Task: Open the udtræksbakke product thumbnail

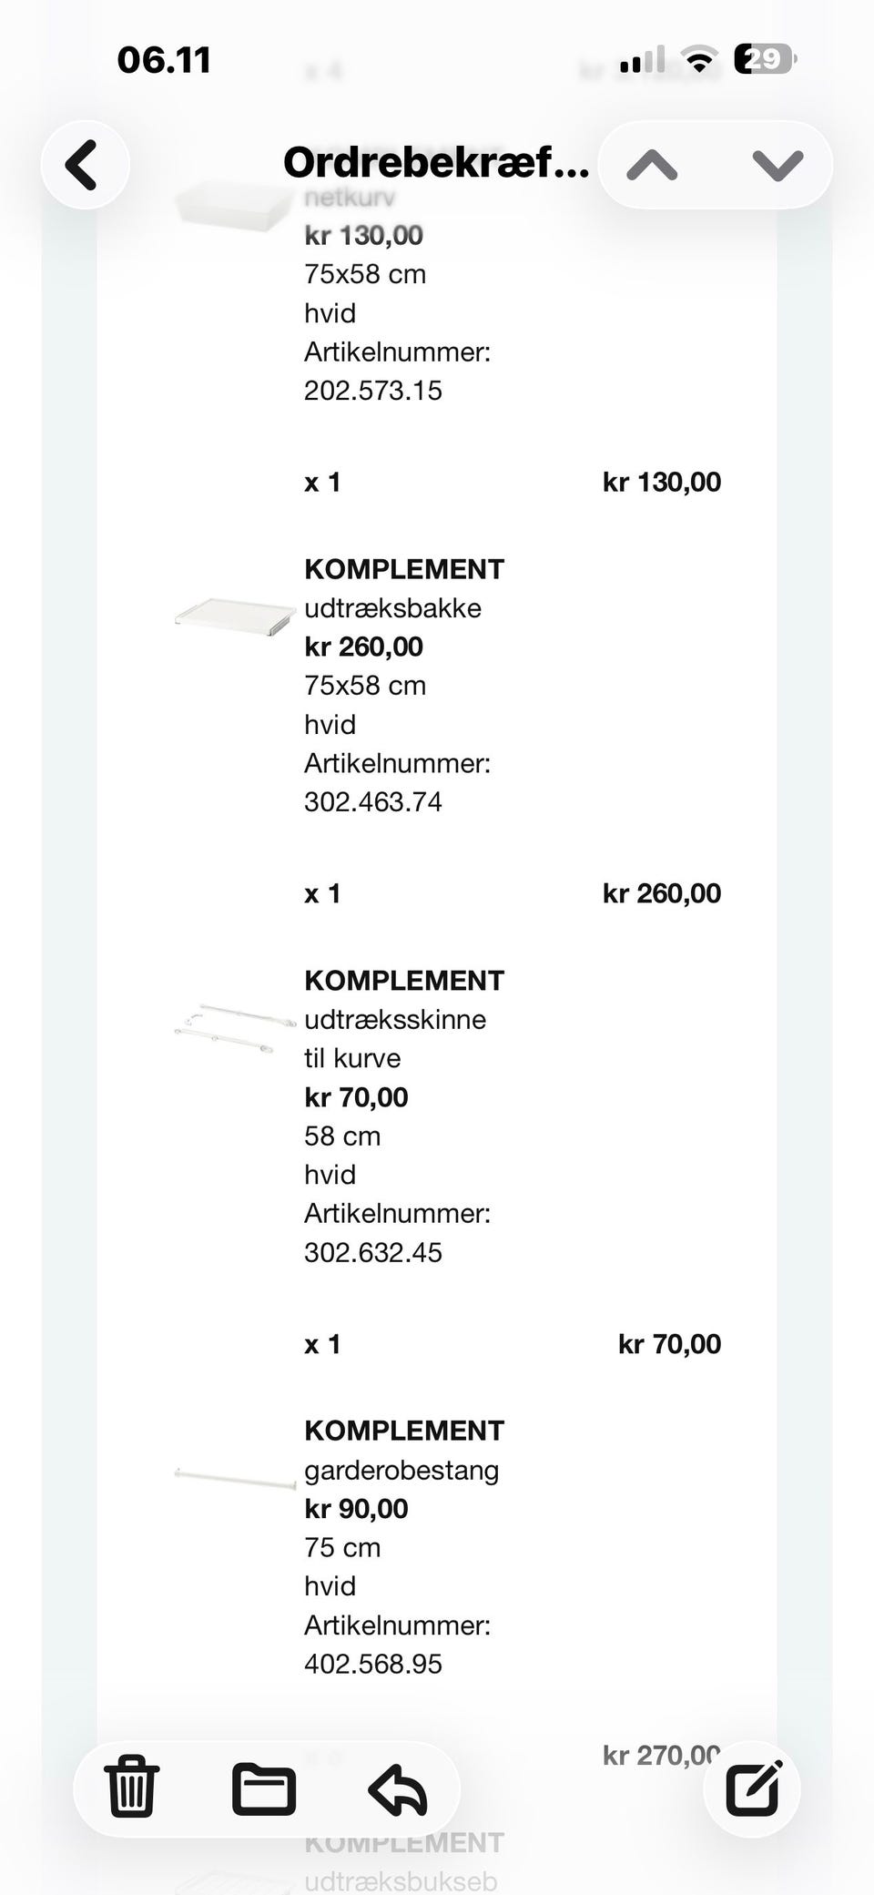Action: coord(235,616)
